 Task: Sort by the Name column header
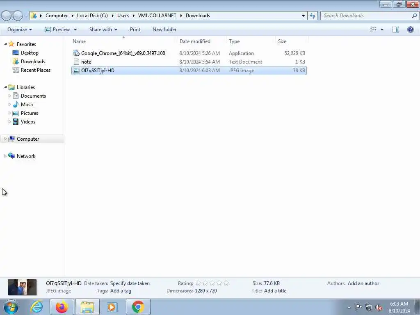[x=123, y=41]
